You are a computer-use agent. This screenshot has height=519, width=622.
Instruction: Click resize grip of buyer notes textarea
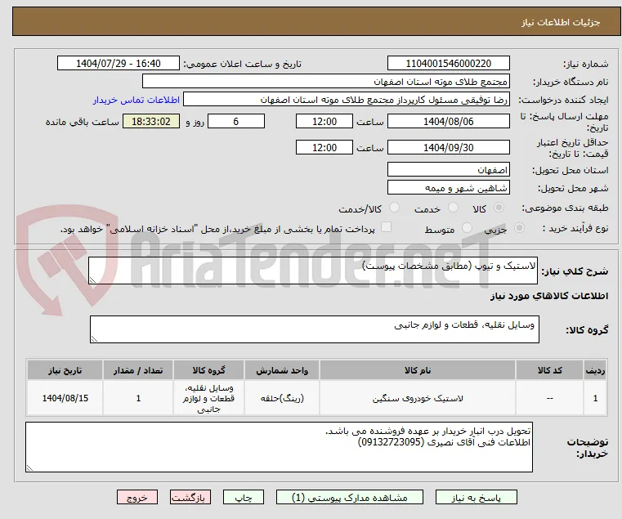tap(29, 468)
